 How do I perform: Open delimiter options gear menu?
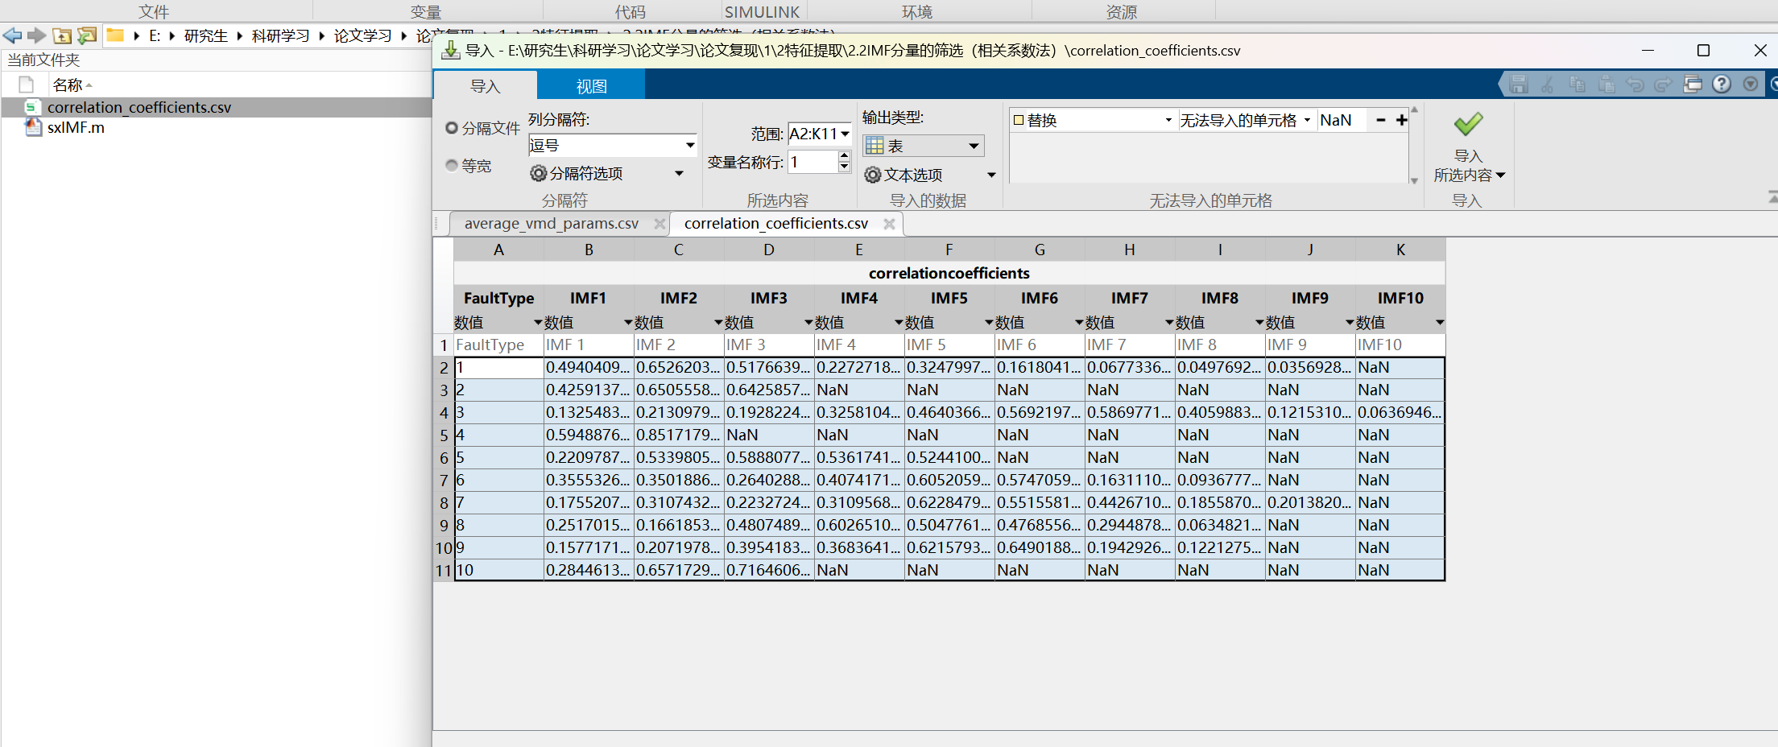[x=606, y=173]
